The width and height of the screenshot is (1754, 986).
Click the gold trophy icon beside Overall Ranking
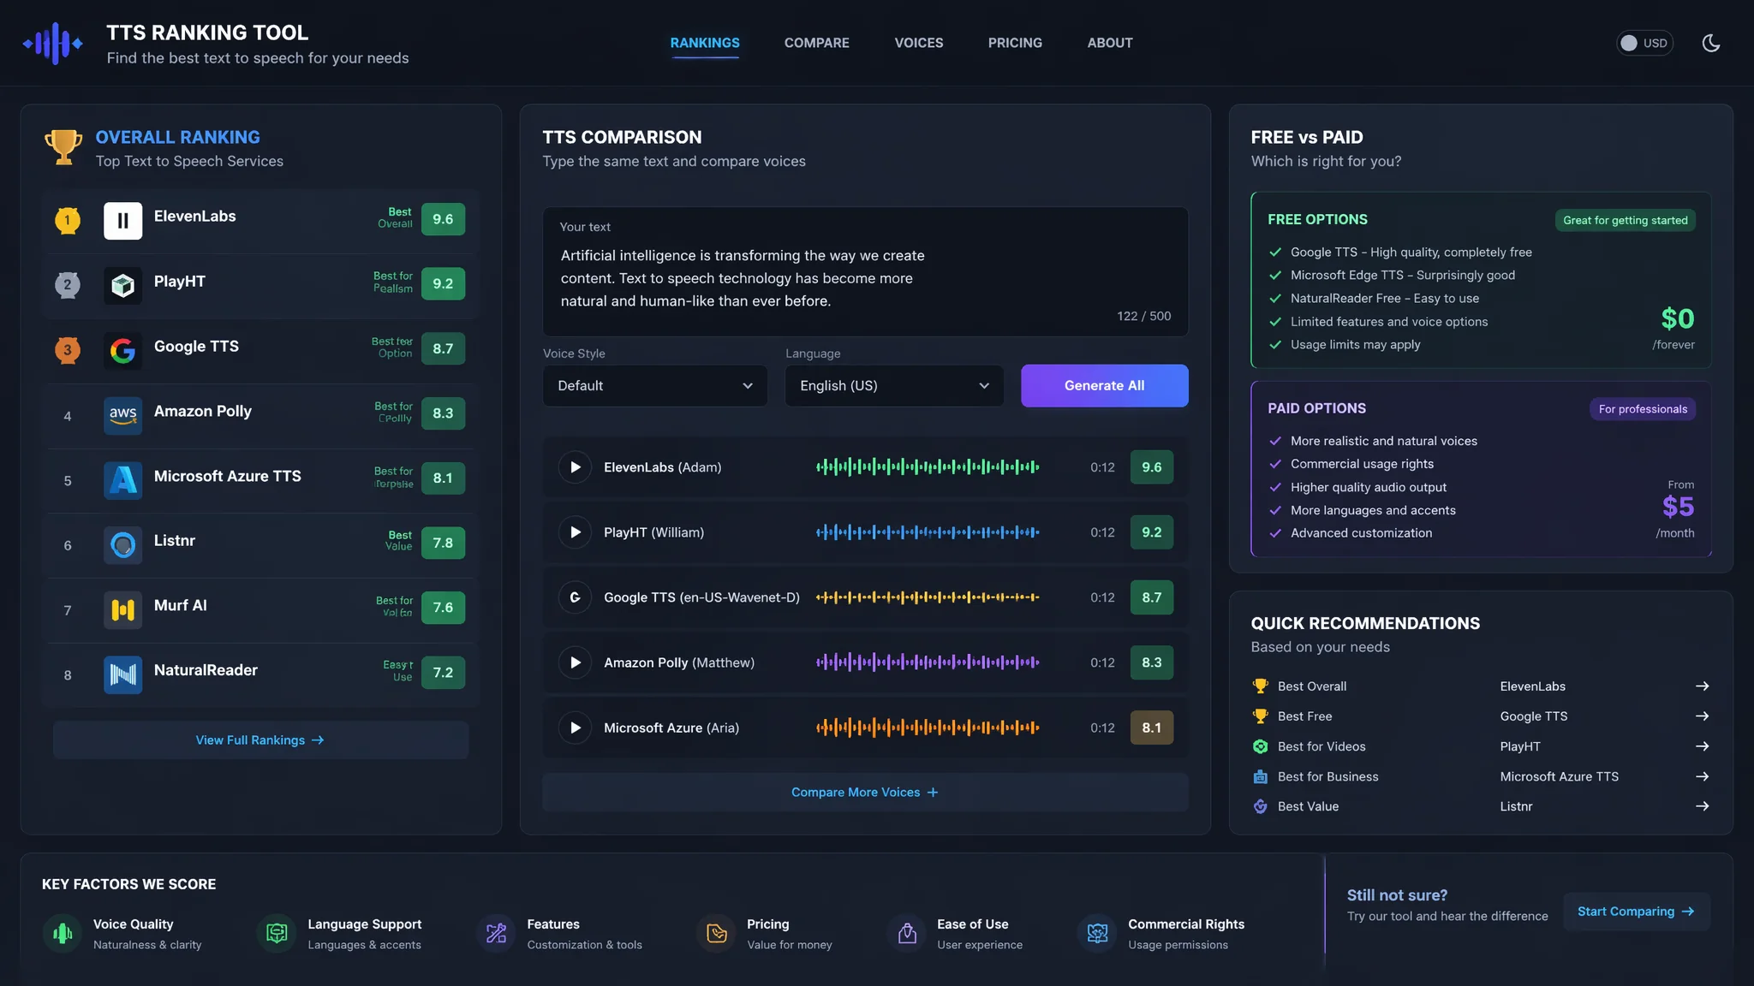[x=63, y=147]
